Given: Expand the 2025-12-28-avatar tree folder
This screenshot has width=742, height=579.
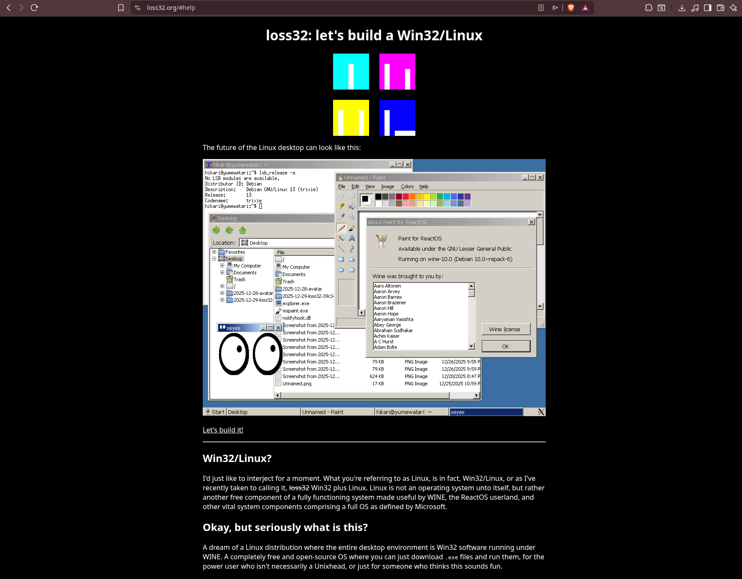Looking at the screenshot, I should [x=222, y=293].
